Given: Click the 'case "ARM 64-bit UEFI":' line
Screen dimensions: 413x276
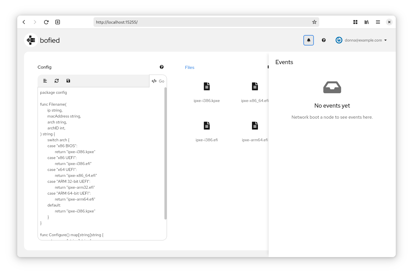Looking at the screenshot, I should (x=69, y=194).
